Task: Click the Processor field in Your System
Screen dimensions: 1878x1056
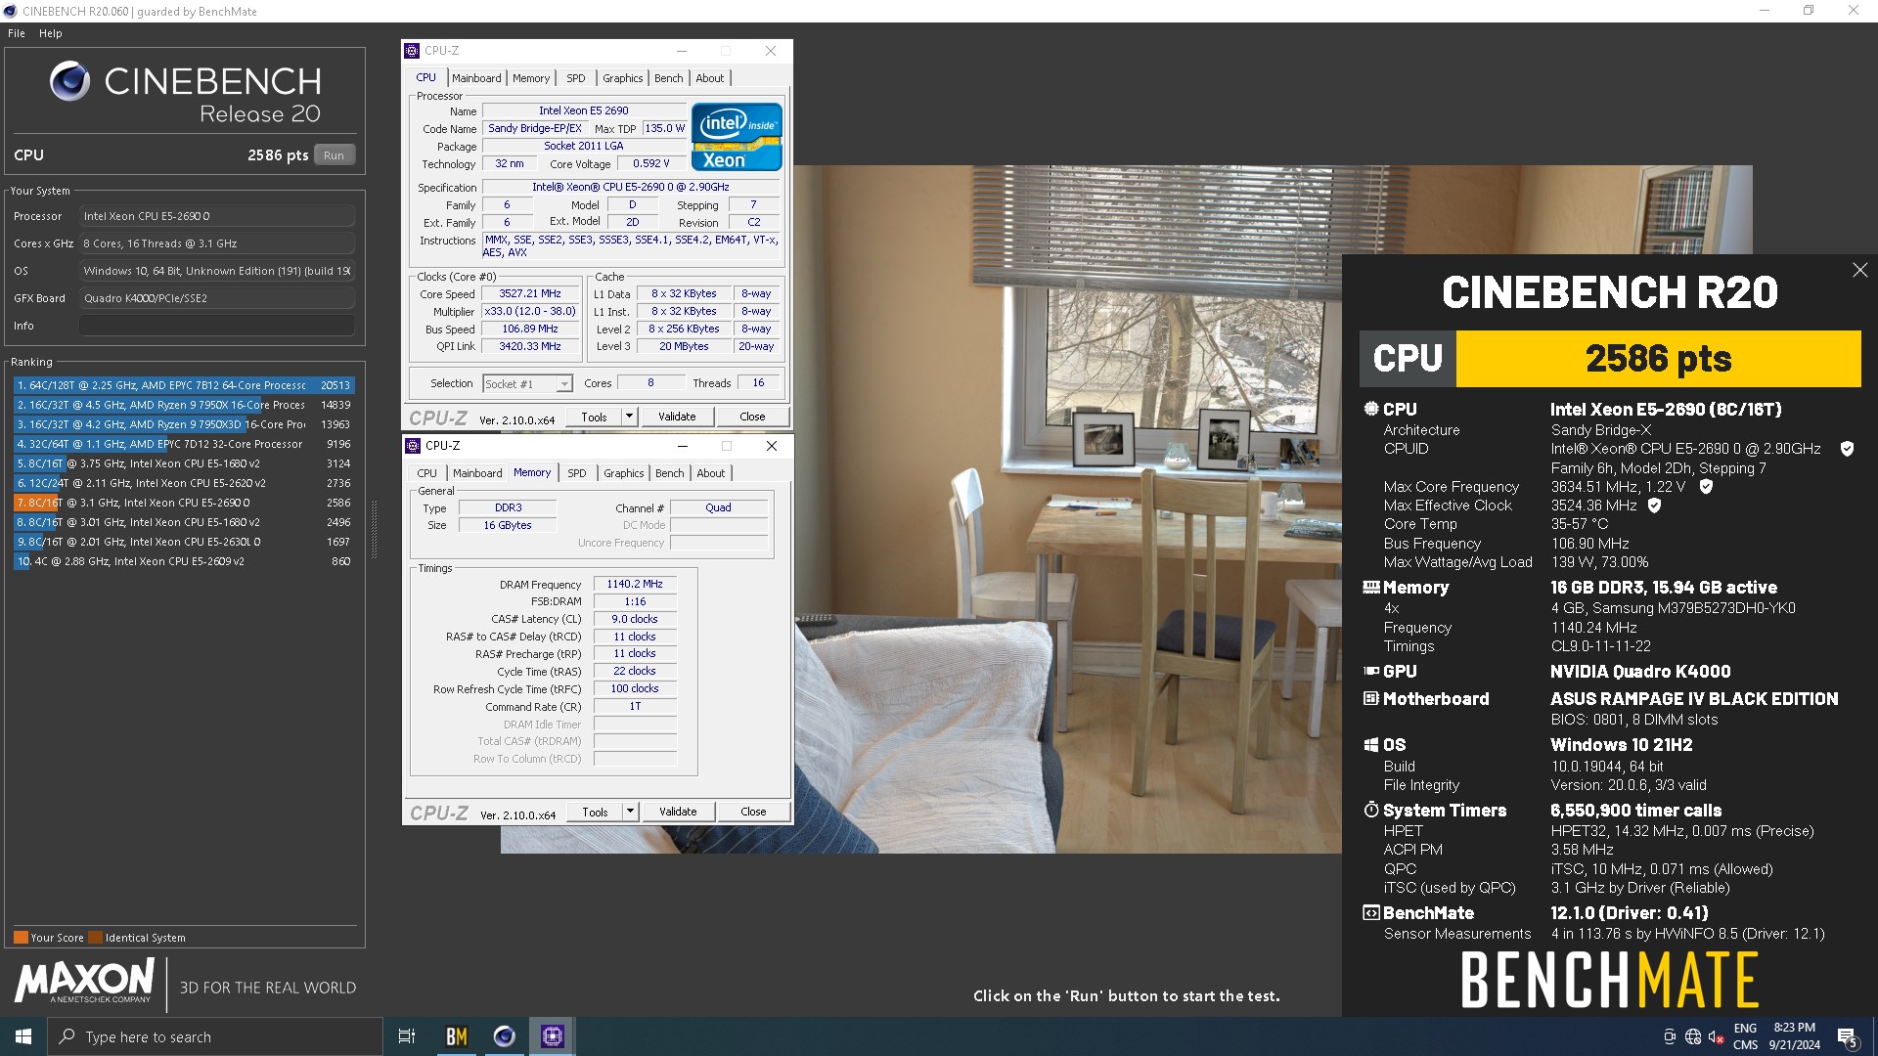Action: click(x=217, y=216)
